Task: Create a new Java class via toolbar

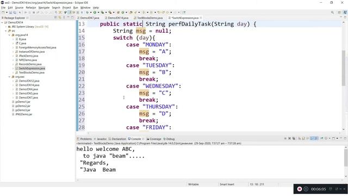Action: [123, 13]
